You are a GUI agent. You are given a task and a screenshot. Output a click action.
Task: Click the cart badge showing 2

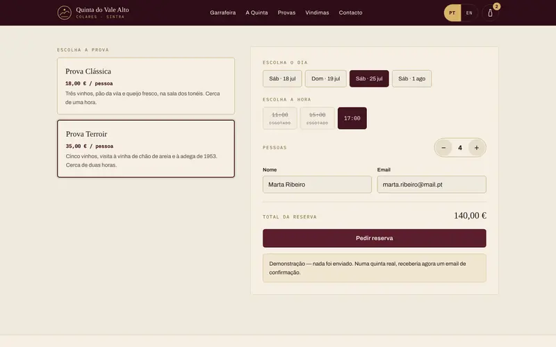click(496, 6)
